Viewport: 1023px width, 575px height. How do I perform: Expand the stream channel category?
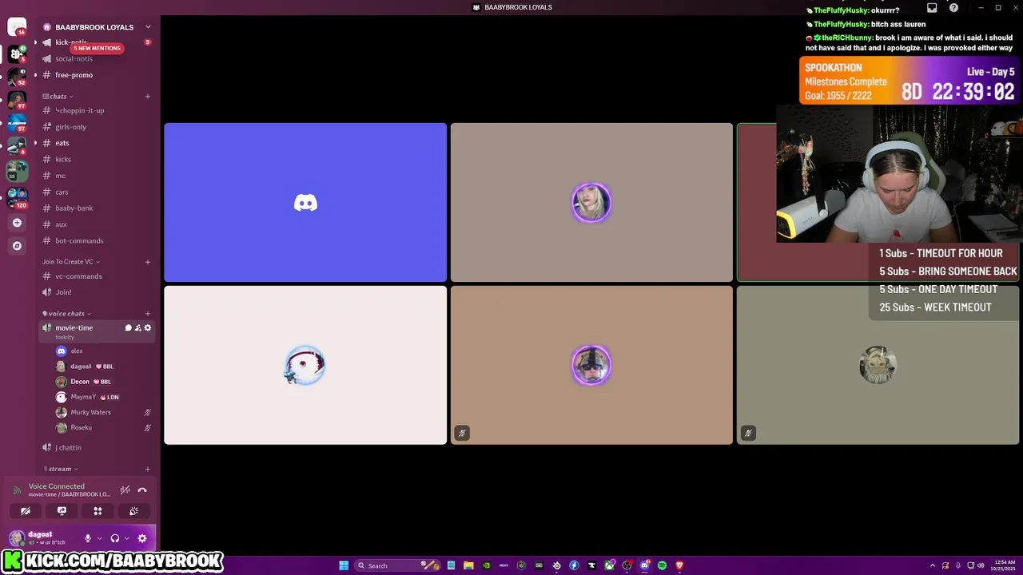pos(60,469)
